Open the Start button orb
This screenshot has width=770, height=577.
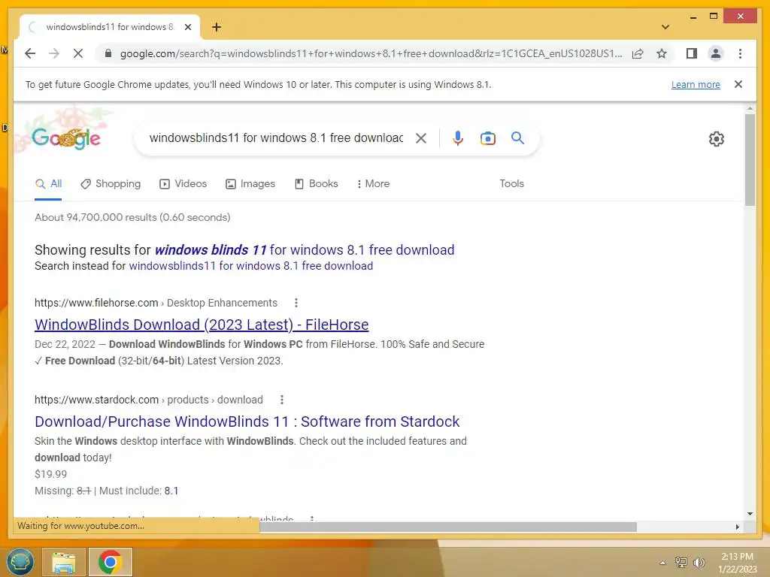tap(20, 562)
